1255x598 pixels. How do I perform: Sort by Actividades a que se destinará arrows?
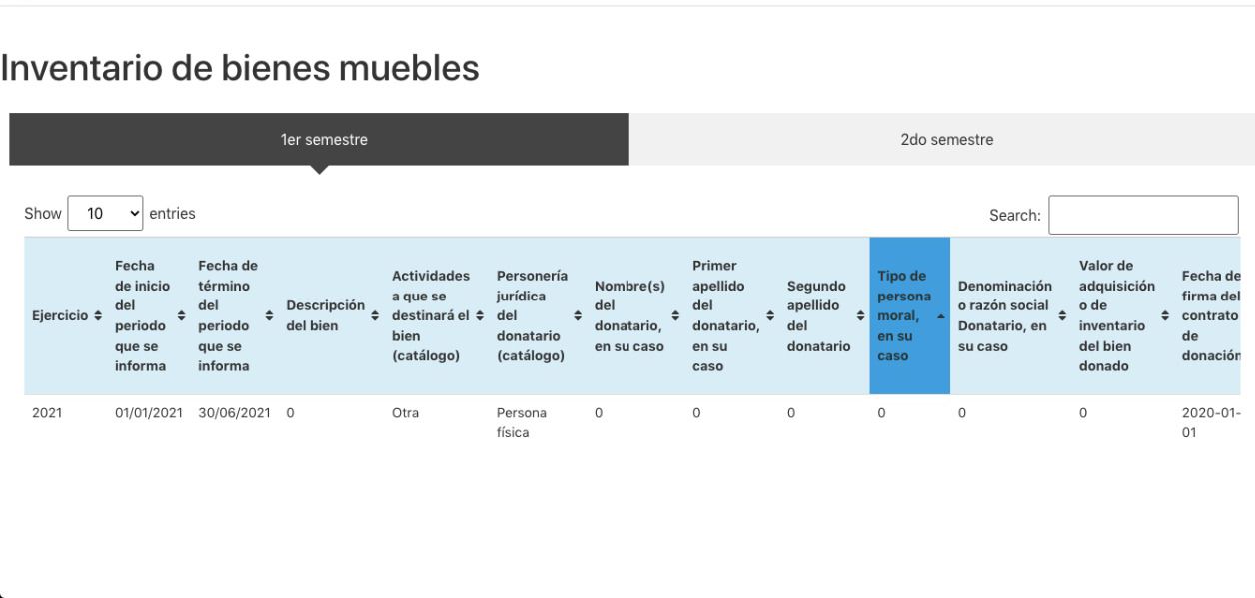(480, 316)
